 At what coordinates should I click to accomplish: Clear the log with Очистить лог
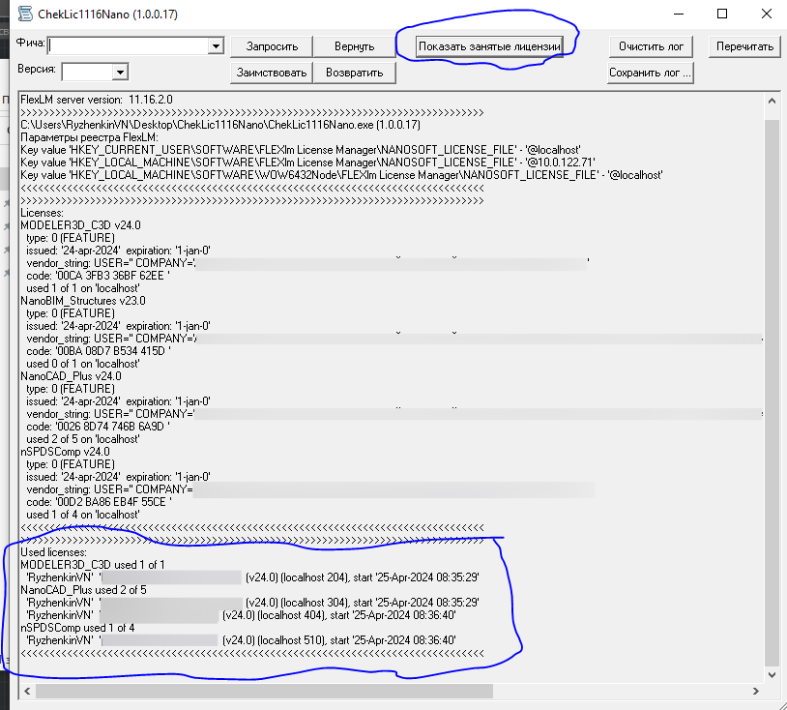[651, 46]
